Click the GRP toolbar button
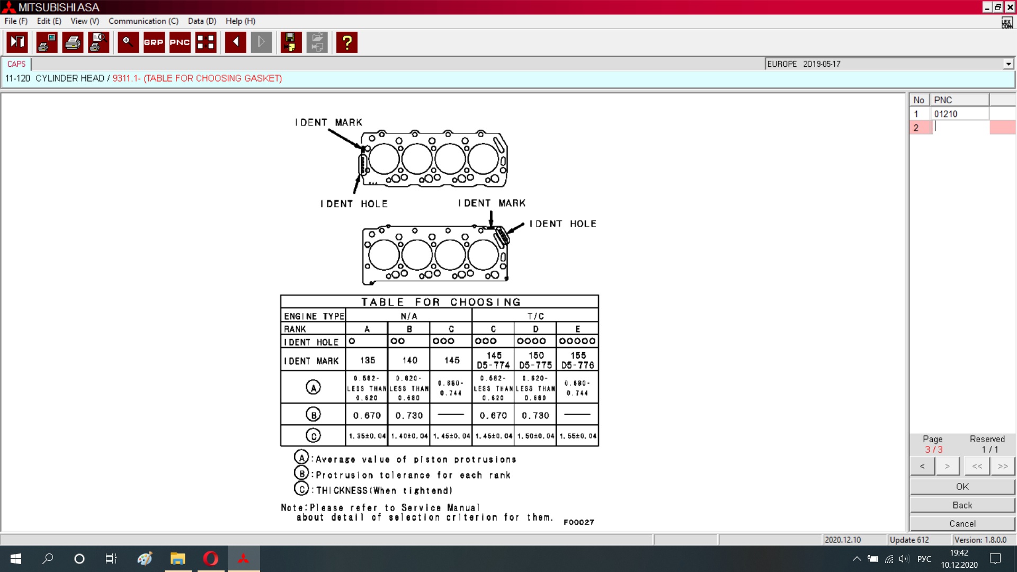Image resolution: width=1017 pixels, height=572 pixels. 154,42
